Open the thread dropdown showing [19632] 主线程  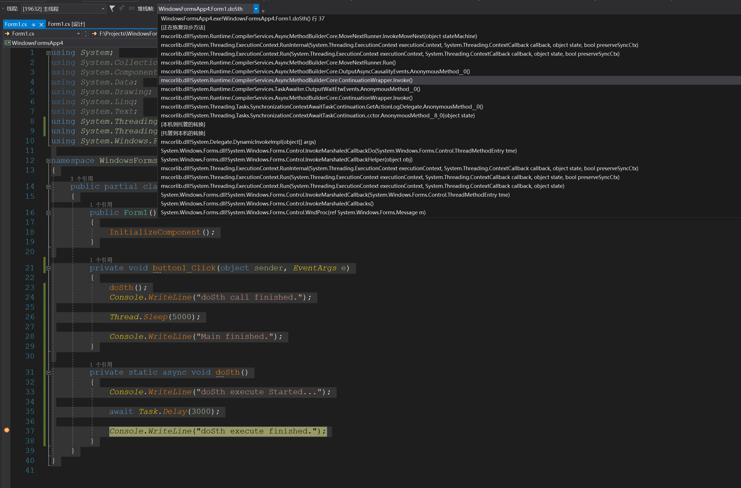63,9
